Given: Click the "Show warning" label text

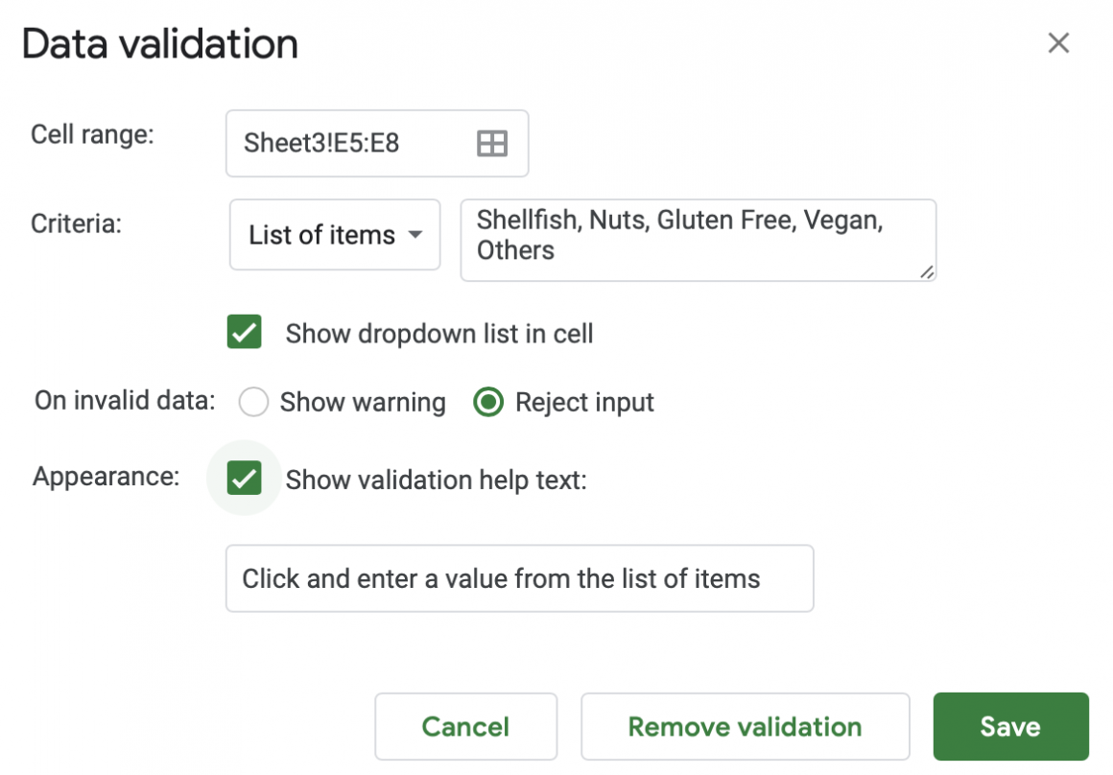Looking at the screenshot, I should tap(363, 402).
